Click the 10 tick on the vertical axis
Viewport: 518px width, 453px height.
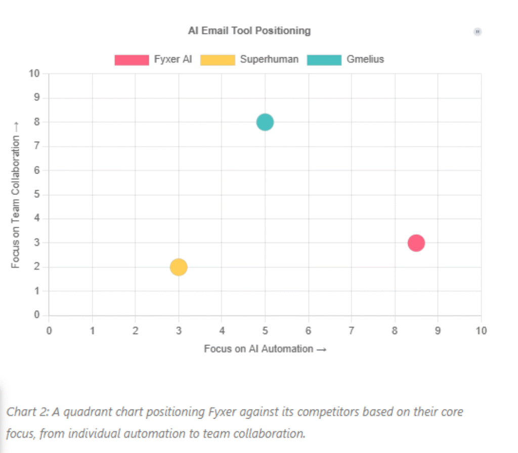(34, 73)
